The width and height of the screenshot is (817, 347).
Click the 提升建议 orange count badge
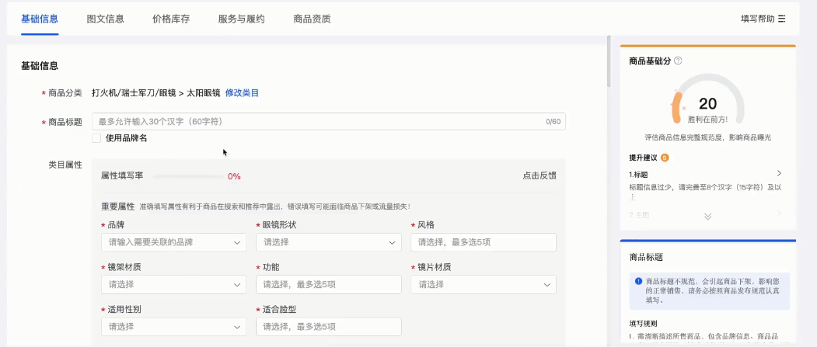[665, 158]
